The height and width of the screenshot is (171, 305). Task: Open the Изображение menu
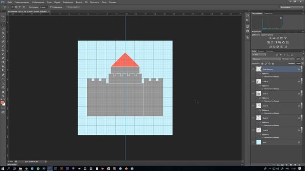click(38, 2)
